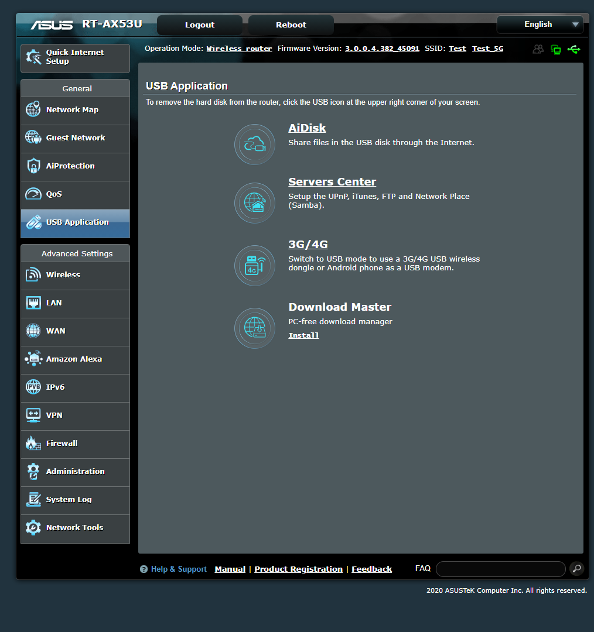Click the network status monitor icon
Image resolution: width=594 pixels, height=632 pixels.
tap(555, 49)
